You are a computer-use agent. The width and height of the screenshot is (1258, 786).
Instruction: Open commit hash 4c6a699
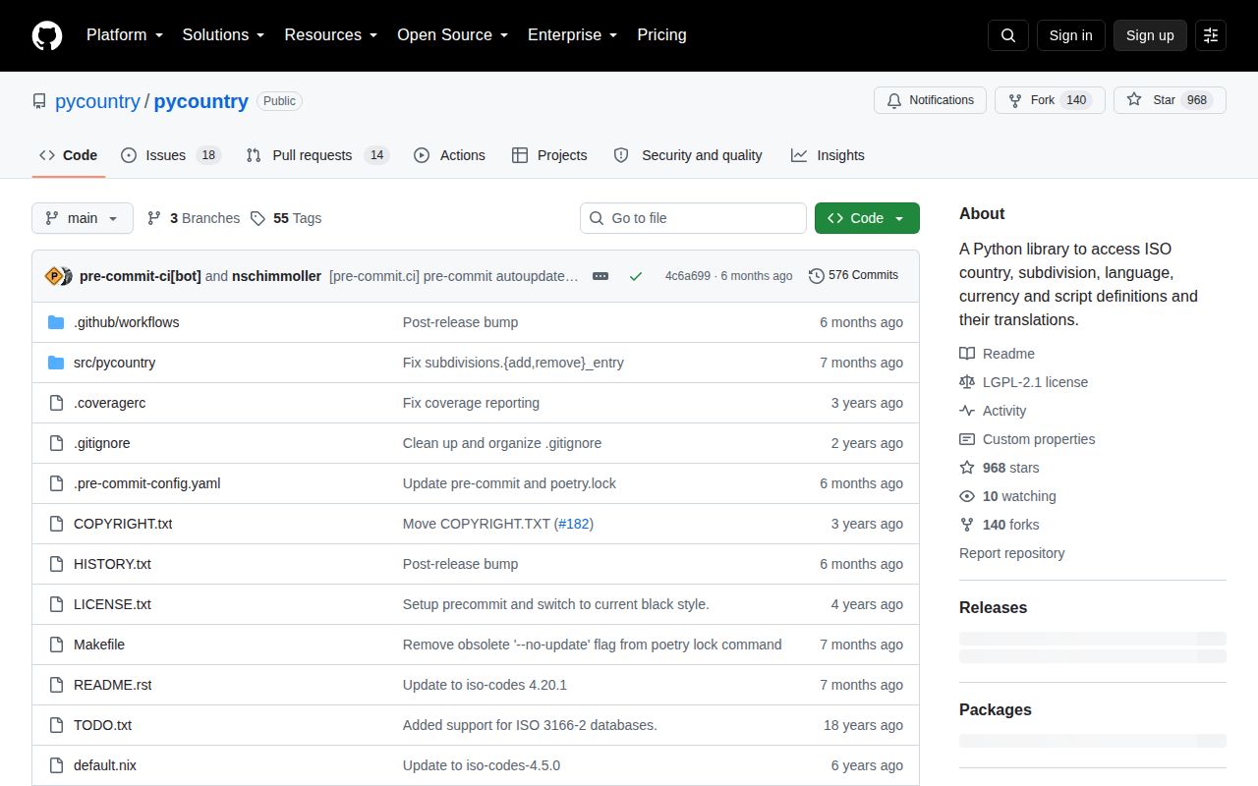[x=687, y=276]
